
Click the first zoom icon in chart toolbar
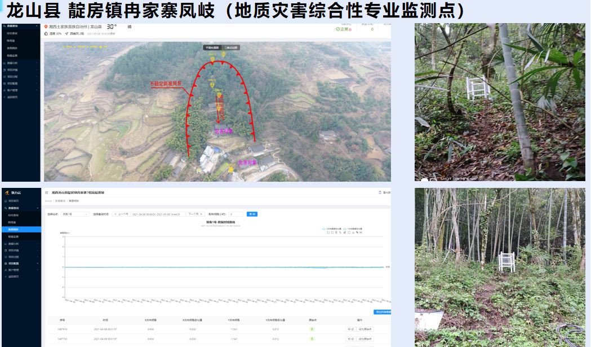pos(328,232)
